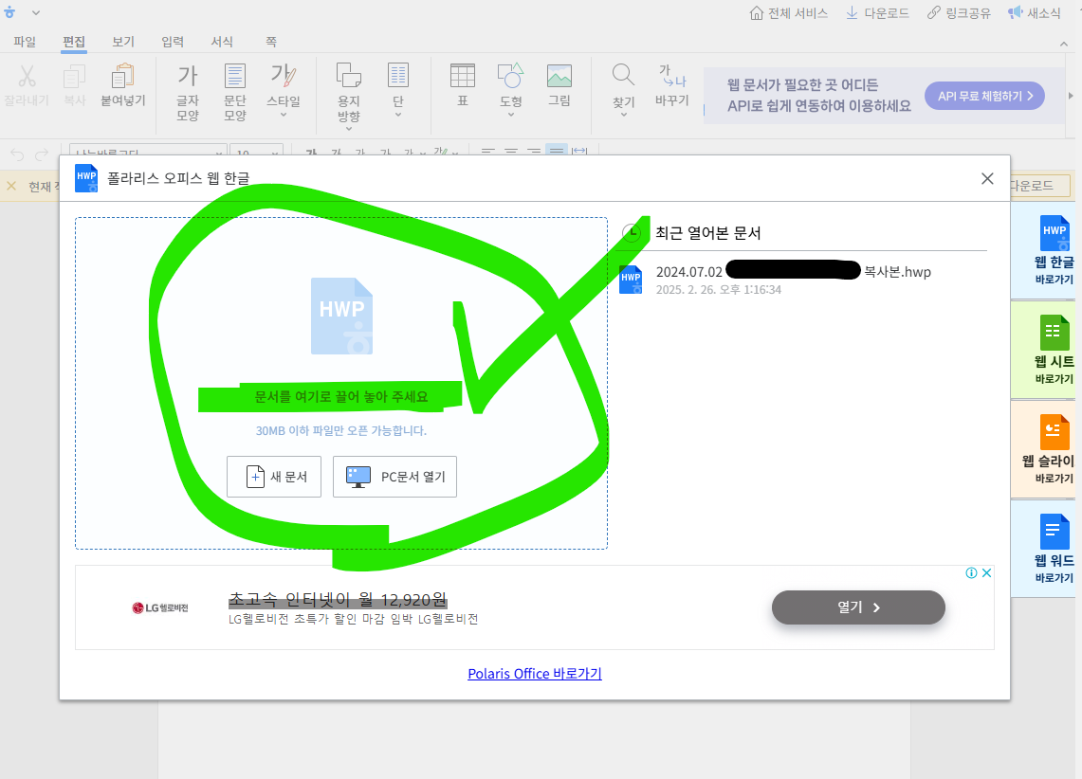Click the 다운로드 link in top bar
This screenshot has height=779, width=1082.
click(877, 13)
